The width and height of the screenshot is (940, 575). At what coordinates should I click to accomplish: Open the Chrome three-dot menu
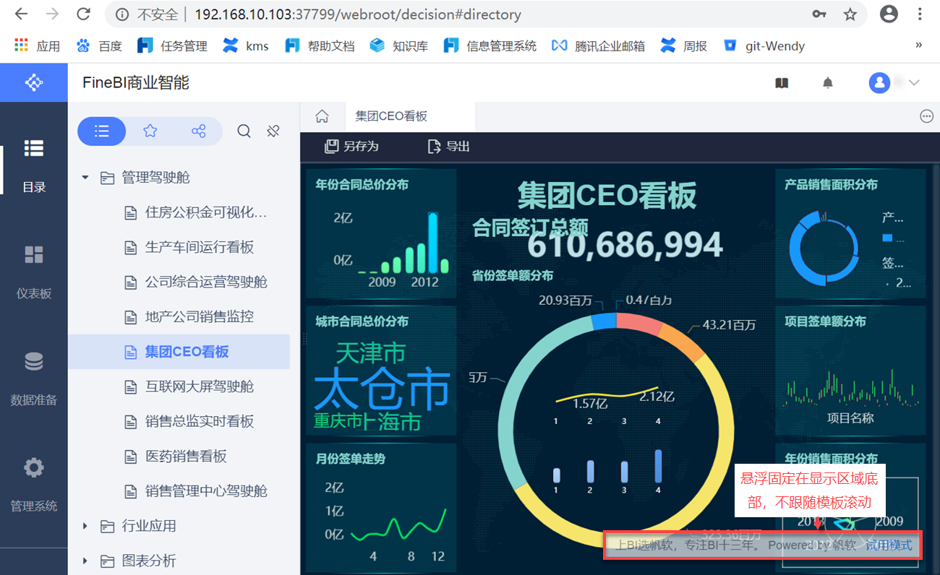coord(920,14)
